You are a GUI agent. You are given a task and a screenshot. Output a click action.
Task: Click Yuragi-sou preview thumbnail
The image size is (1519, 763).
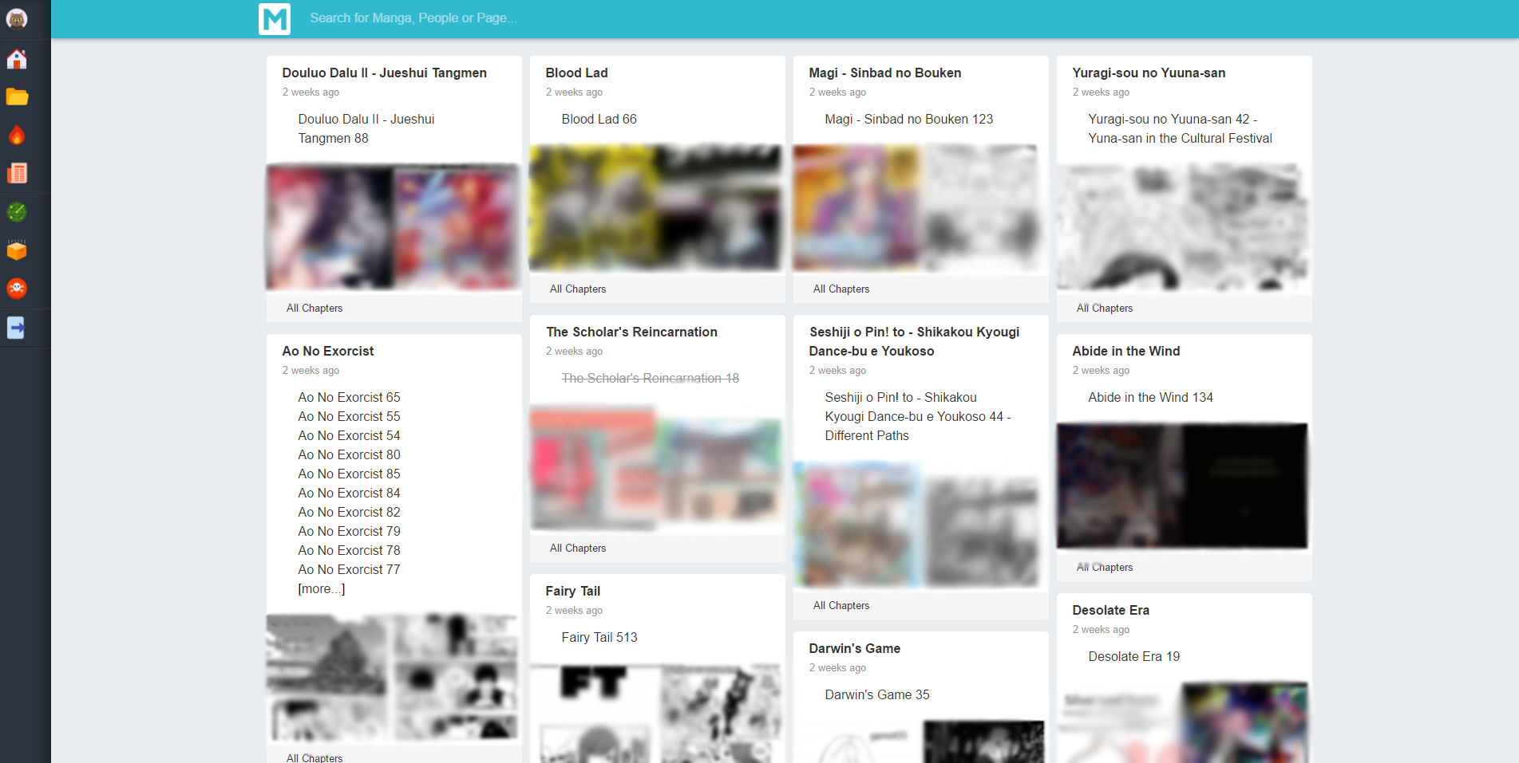pyautogui.click(x=1183, y=227)
